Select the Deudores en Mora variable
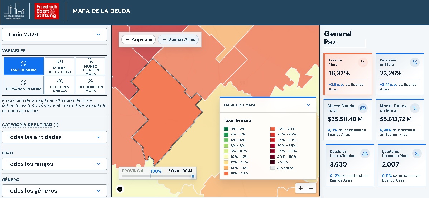This screenshot has width=429, height=198. (91, 85)
